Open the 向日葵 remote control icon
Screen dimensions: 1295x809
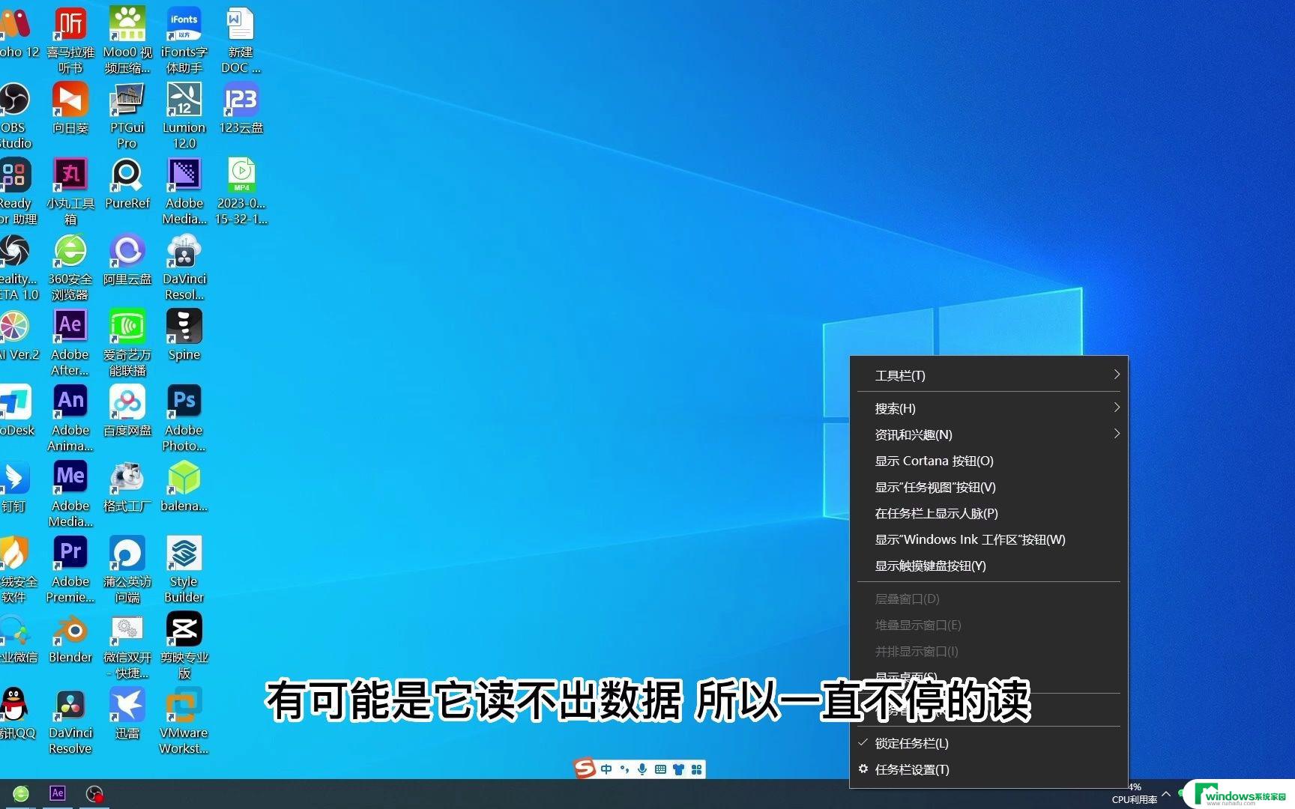click(x=70, y=109)
